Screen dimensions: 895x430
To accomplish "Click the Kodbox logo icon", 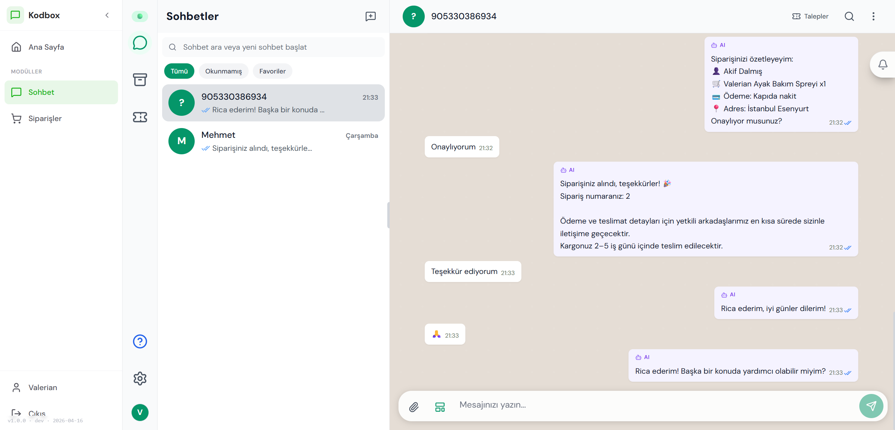I will point(15,15).
